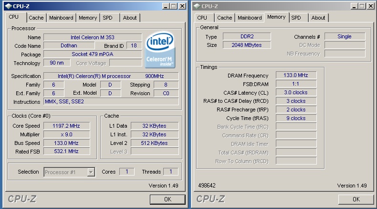Click the FSB:DRAM ratio value '1:1'
This screenshot has height=209, width=377.
296,84
